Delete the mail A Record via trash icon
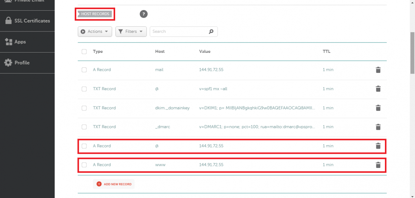 point(378,70)
